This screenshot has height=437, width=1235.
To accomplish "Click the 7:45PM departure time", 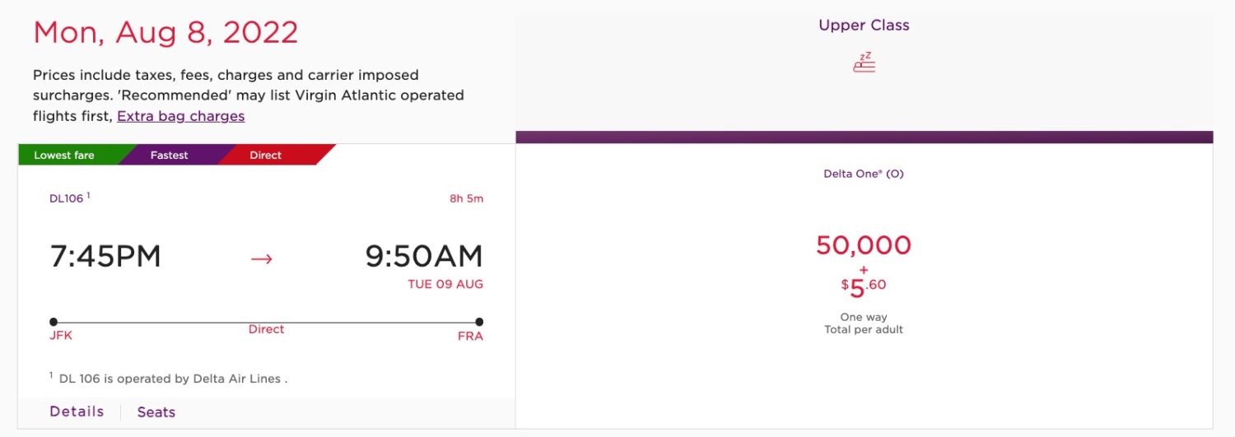I will [x=105, y=257].
